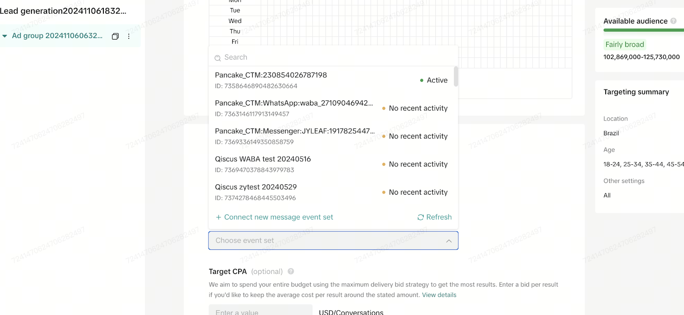Click Available audience help icon
This screenshot has height=315, width=684.
[673, 21]
